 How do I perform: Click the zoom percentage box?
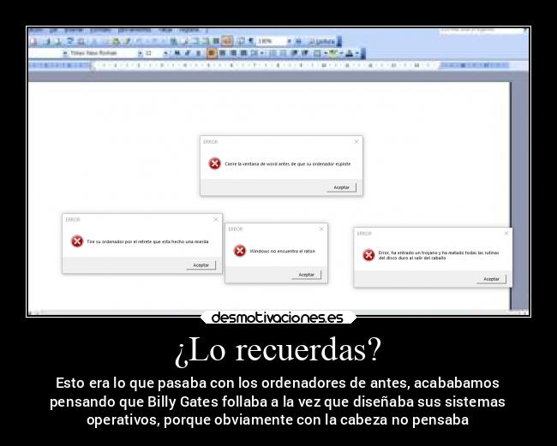272,41
